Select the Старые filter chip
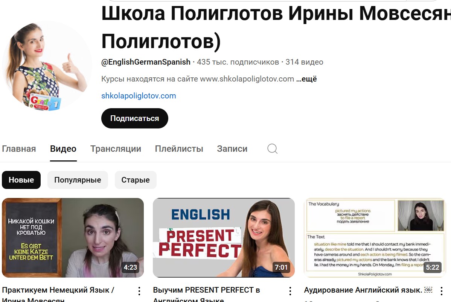This screenshot has height=302, width=451. (x=136, y=180)
